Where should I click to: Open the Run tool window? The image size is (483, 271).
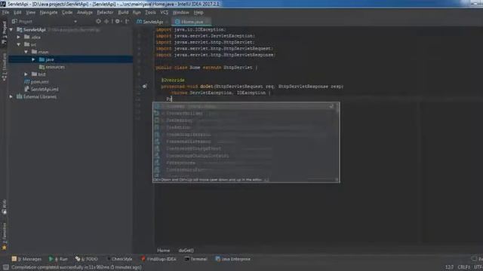[59, 259]
